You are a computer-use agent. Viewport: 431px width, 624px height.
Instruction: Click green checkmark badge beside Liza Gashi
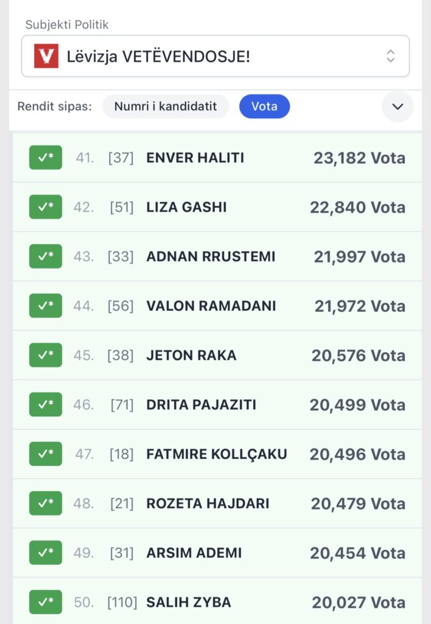click(46, 207)
